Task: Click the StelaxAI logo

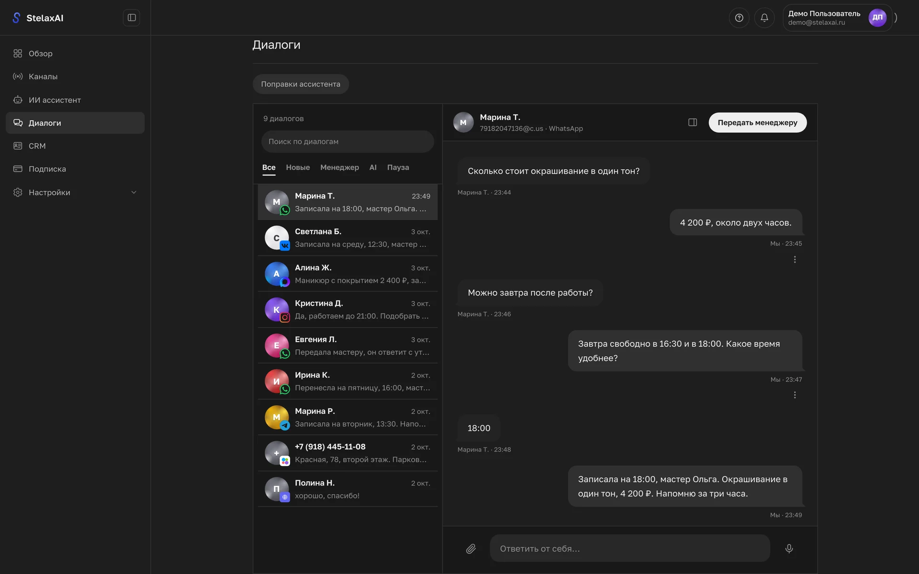Action: (38, 18)
